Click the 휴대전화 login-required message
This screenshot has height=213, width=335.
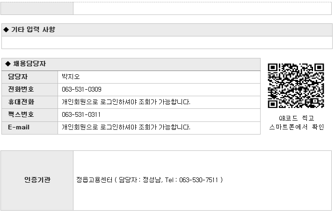pos(126,102)
